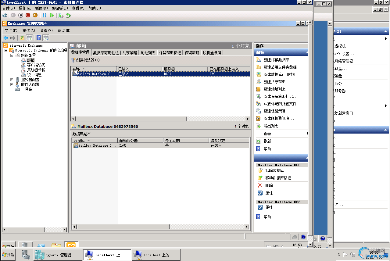Sort by 服务器 column header
Viewport: 390px width, 261px height.
point(185,69)
